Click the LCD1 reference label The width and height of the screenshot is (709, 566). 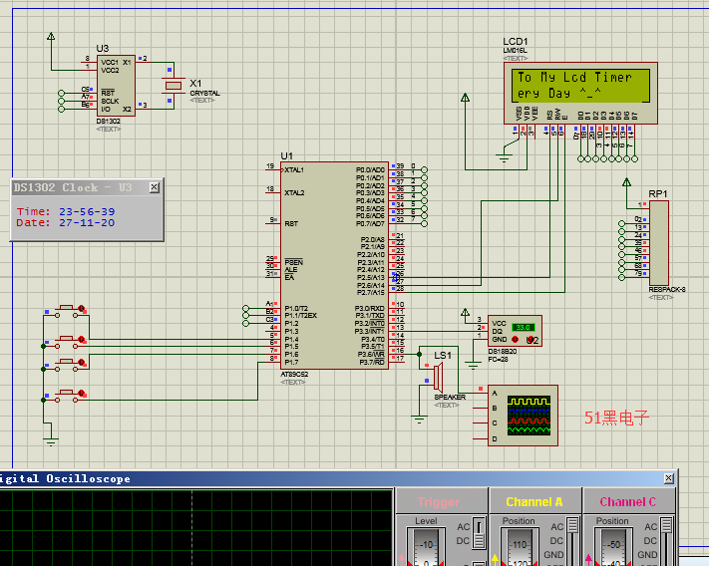[x=515, y=42]
